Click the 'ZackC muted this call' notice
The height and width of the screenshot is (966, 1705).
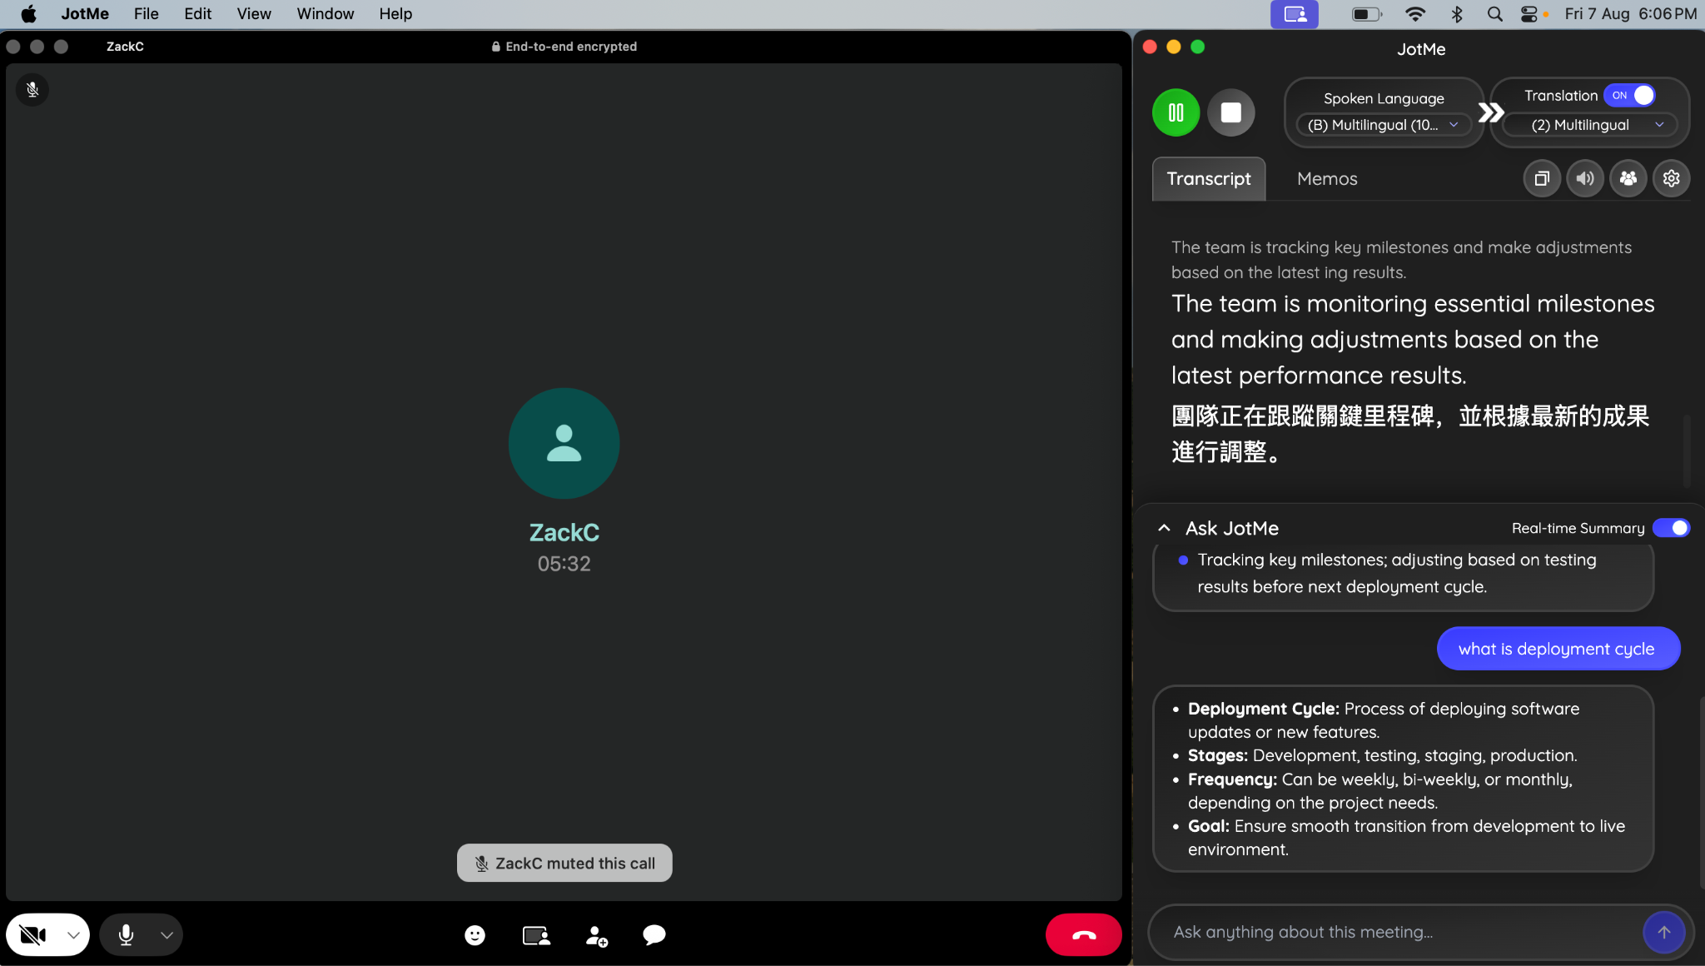[x=564, y=864]
